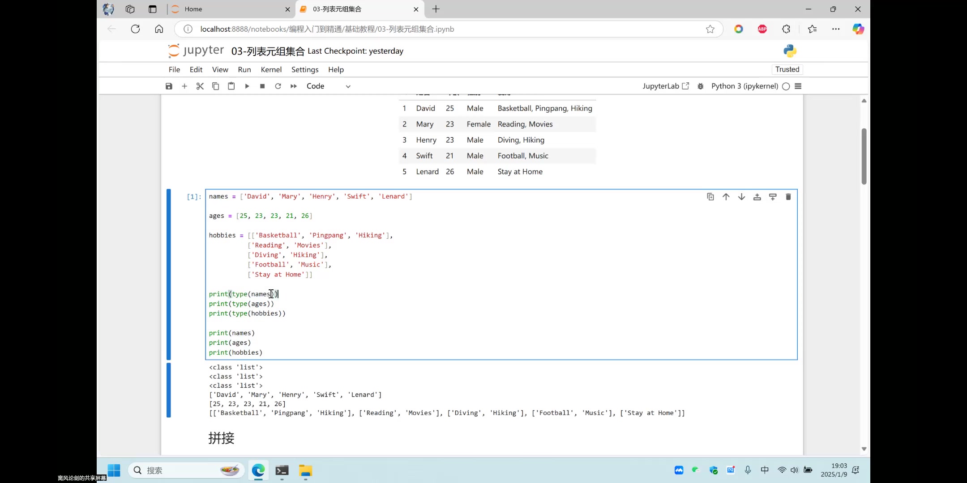Open File Explorer from the taskbar

click(306, 470)
